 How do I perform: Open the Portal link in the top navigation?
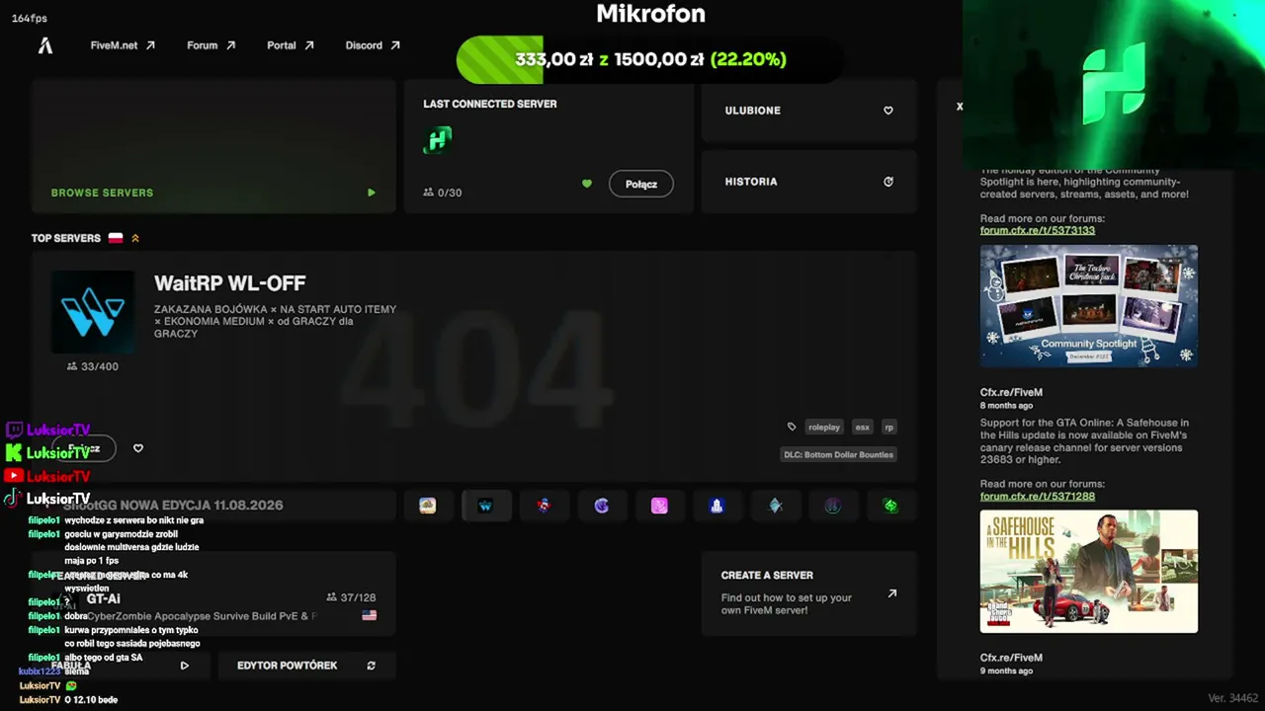click(290, 45)
